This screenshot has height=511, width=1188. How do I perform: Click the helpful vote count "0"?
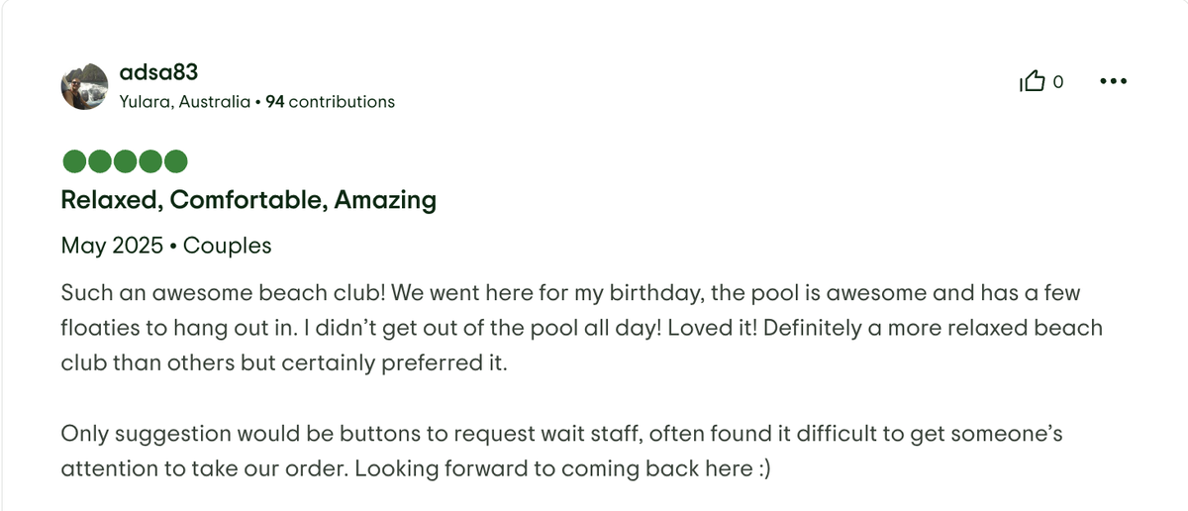(1058, 82)
